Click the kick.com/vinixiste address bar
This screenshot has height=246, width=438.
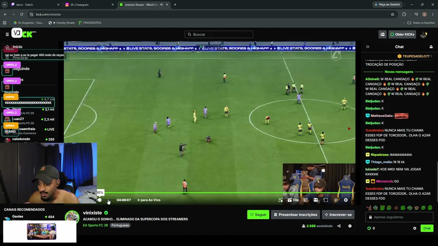pyautogui.click(x=212, y=14)
